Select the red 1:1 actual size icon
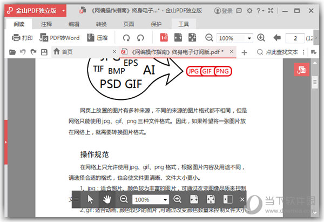The image size is (324, 222). 164,38
